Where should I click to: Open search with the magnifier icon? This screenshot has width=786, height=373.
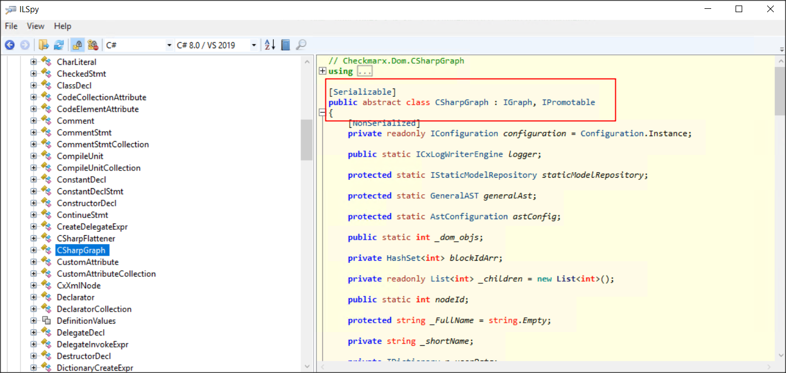301,45
